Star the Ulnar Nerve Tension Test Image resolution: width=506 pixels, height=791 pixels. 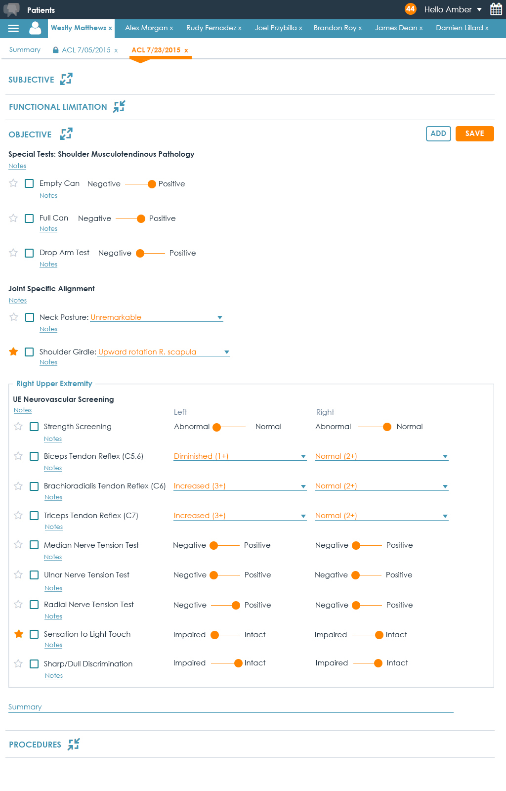coord(18,574)
